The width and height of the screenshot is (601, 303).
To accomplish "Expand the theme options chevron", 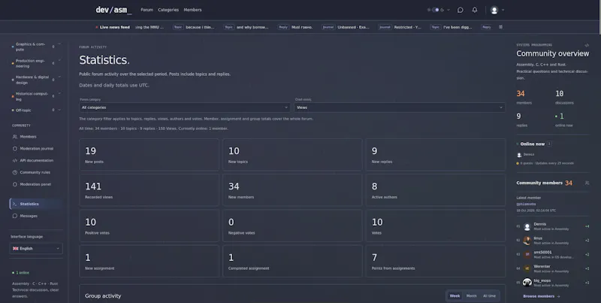I will click(448, 10).
